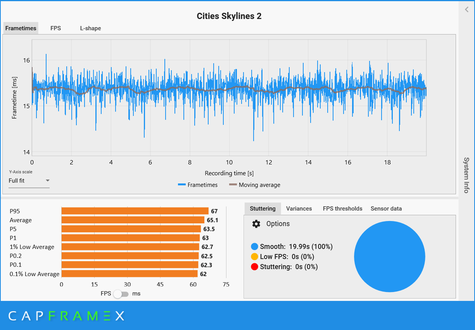Open the L-shape tab
475x330 pixels.
(91, 28)
